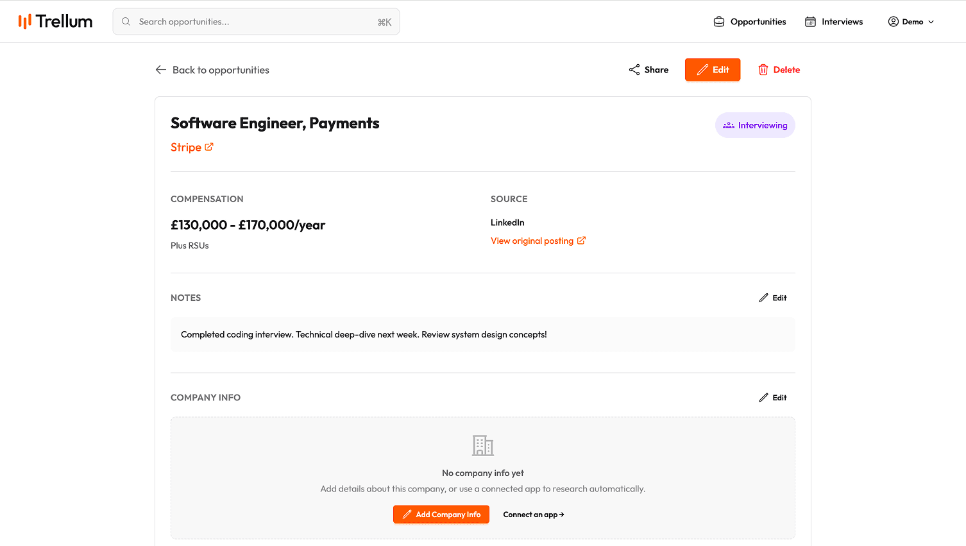Screen dimensions: 966x546
Task: Click the pencil icon in Company Info section
Action: click(763, 398)
